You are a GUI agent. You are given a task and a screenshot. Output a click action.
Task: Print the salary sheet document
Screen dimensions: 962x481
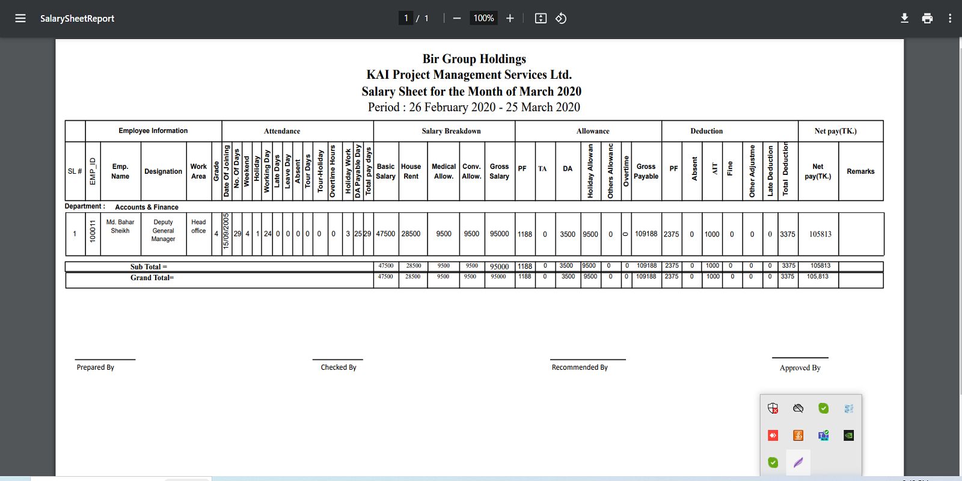pos(927,18)
